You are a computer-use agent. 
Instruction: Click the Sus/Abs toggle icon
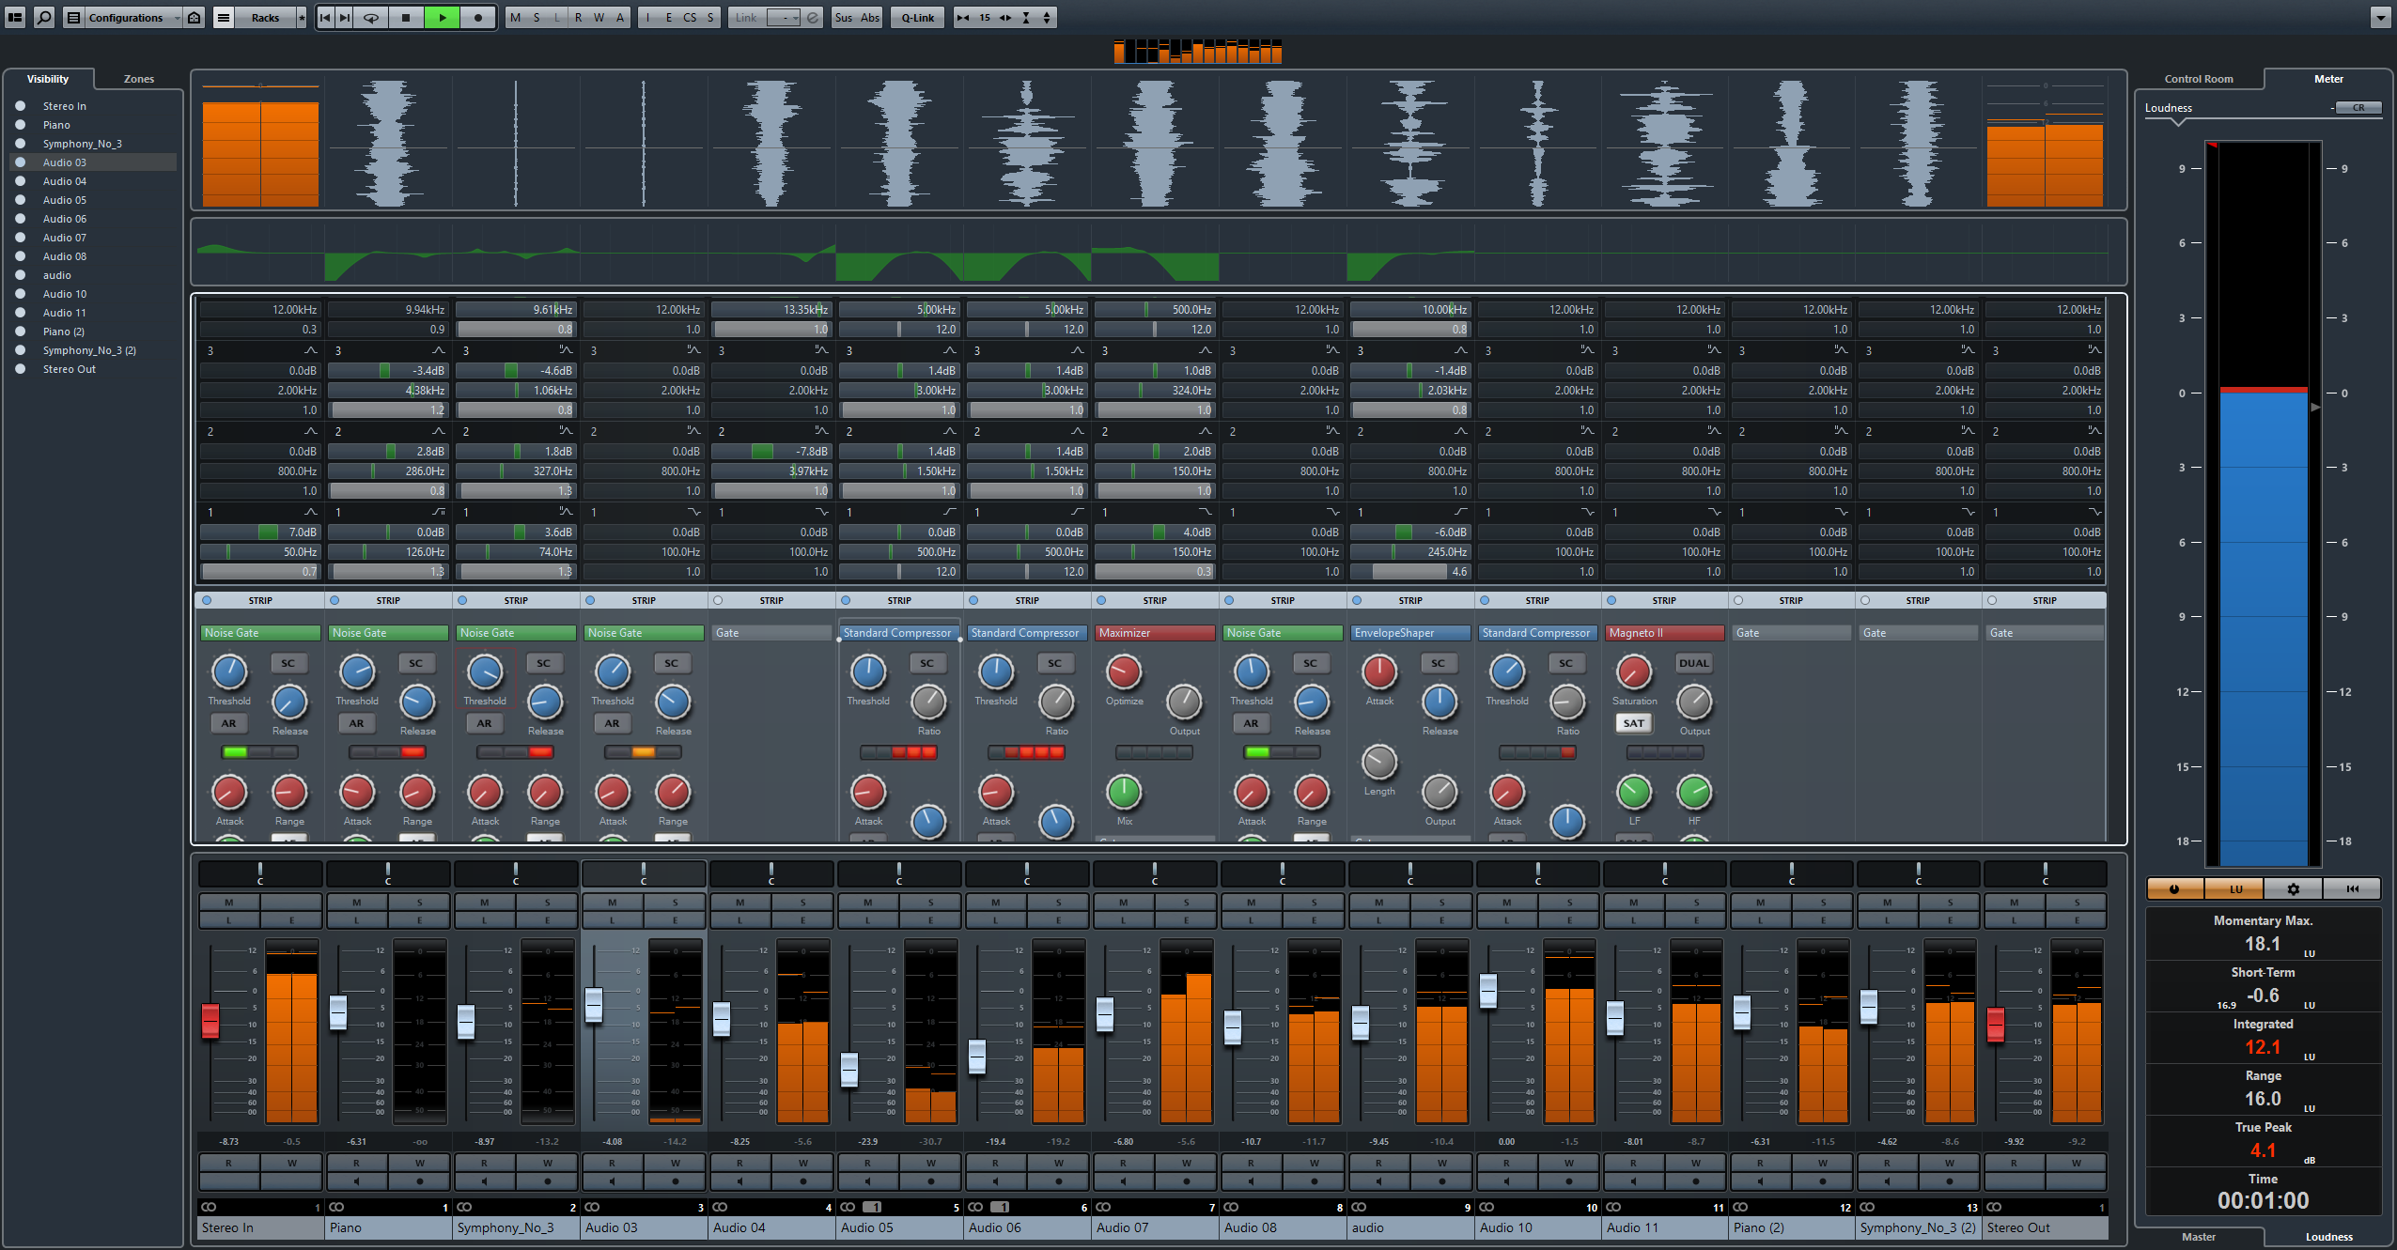tap(851, 18)
